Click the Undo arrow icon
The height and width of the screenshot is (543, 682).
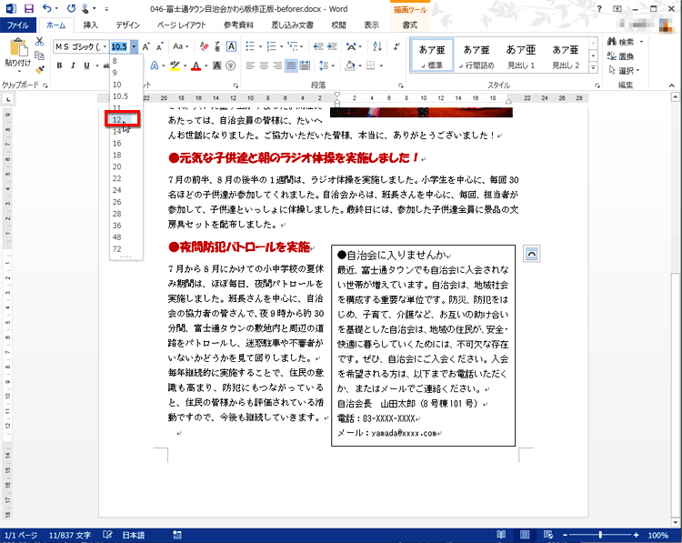point(47,8)
